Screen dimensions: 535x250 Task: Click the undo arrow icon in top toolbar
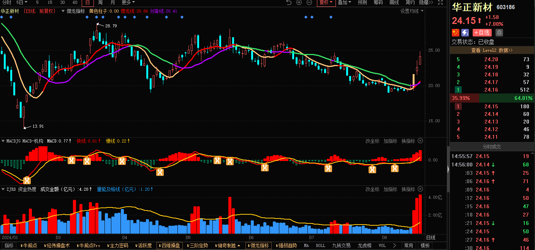pyautogui.click(x=289, y=3)
